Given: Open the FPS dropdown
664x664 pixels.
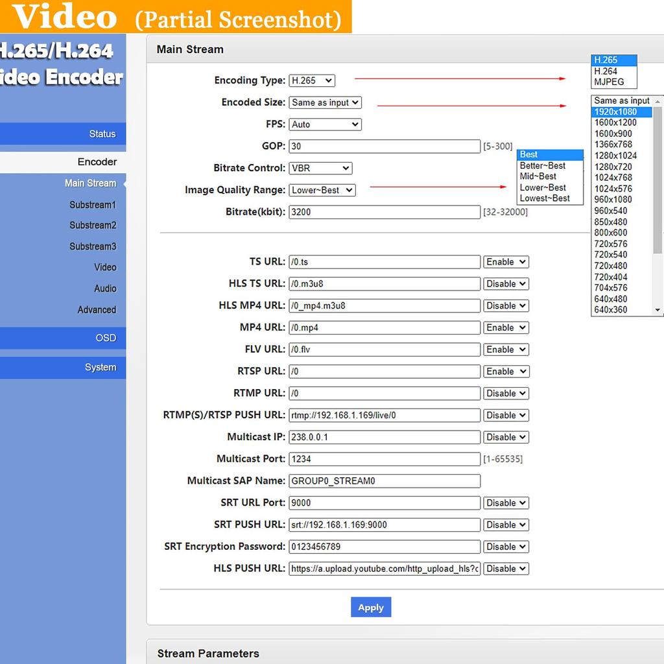Looking at the screenshot, I should (325, 124).
